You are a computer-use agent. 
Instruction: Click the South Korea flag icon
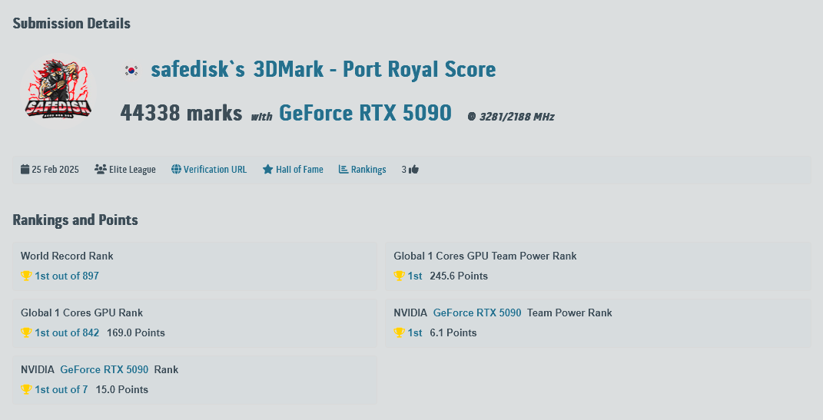pyautogui.click(x=131, y=71)
